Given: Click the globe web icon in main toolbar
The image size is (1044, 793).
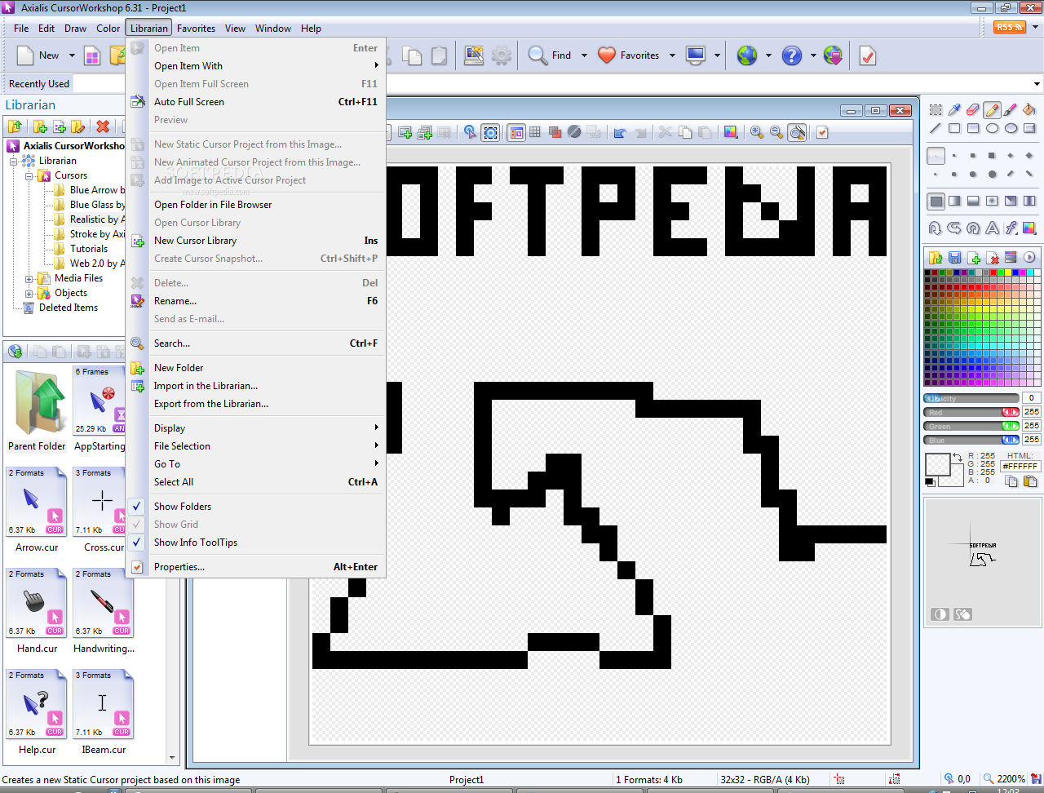Looking at the screenshot, I should coord(747,55).
